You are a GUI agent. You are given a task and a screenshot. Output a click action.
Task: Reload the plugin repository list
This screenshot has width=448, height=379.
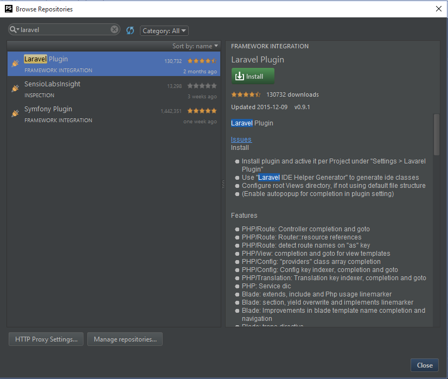point(130,30)
